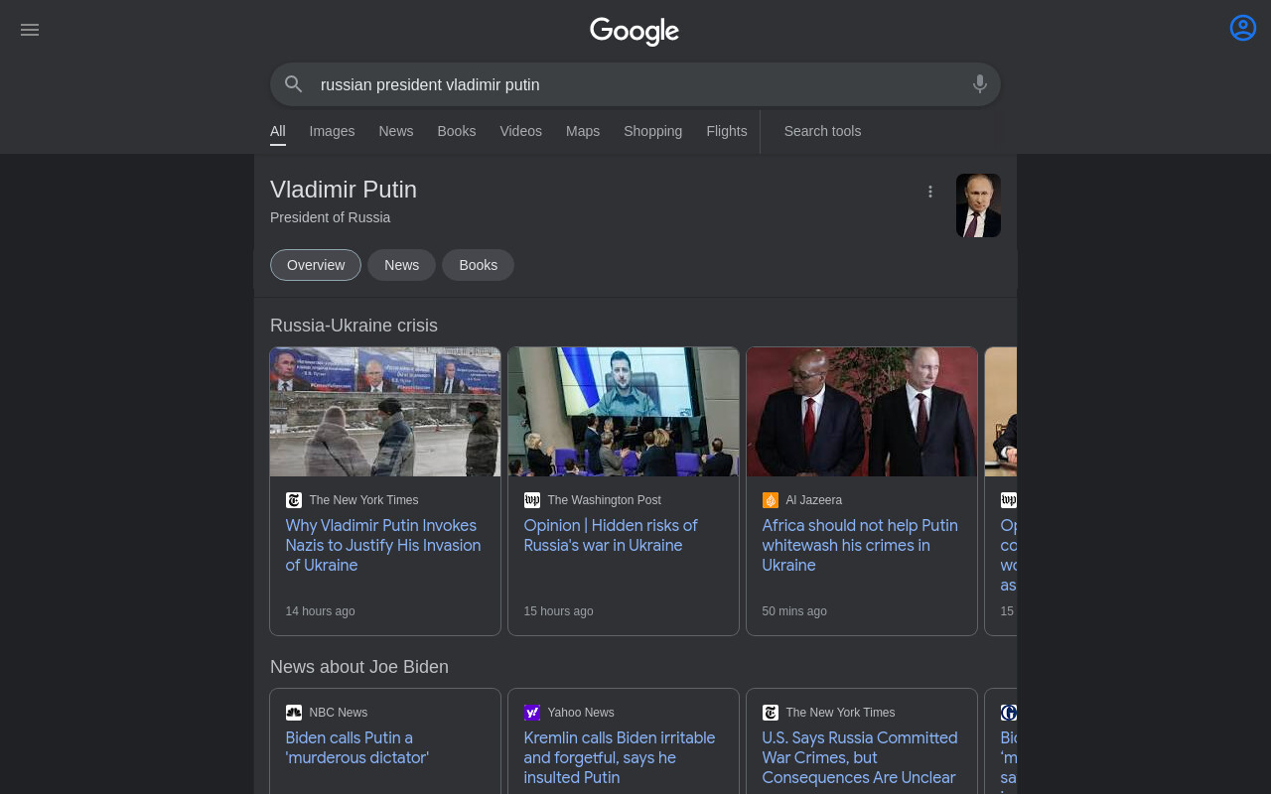1271x794 pixels.
Task: Expand Search tools options
Action: (x=822, y=131)
